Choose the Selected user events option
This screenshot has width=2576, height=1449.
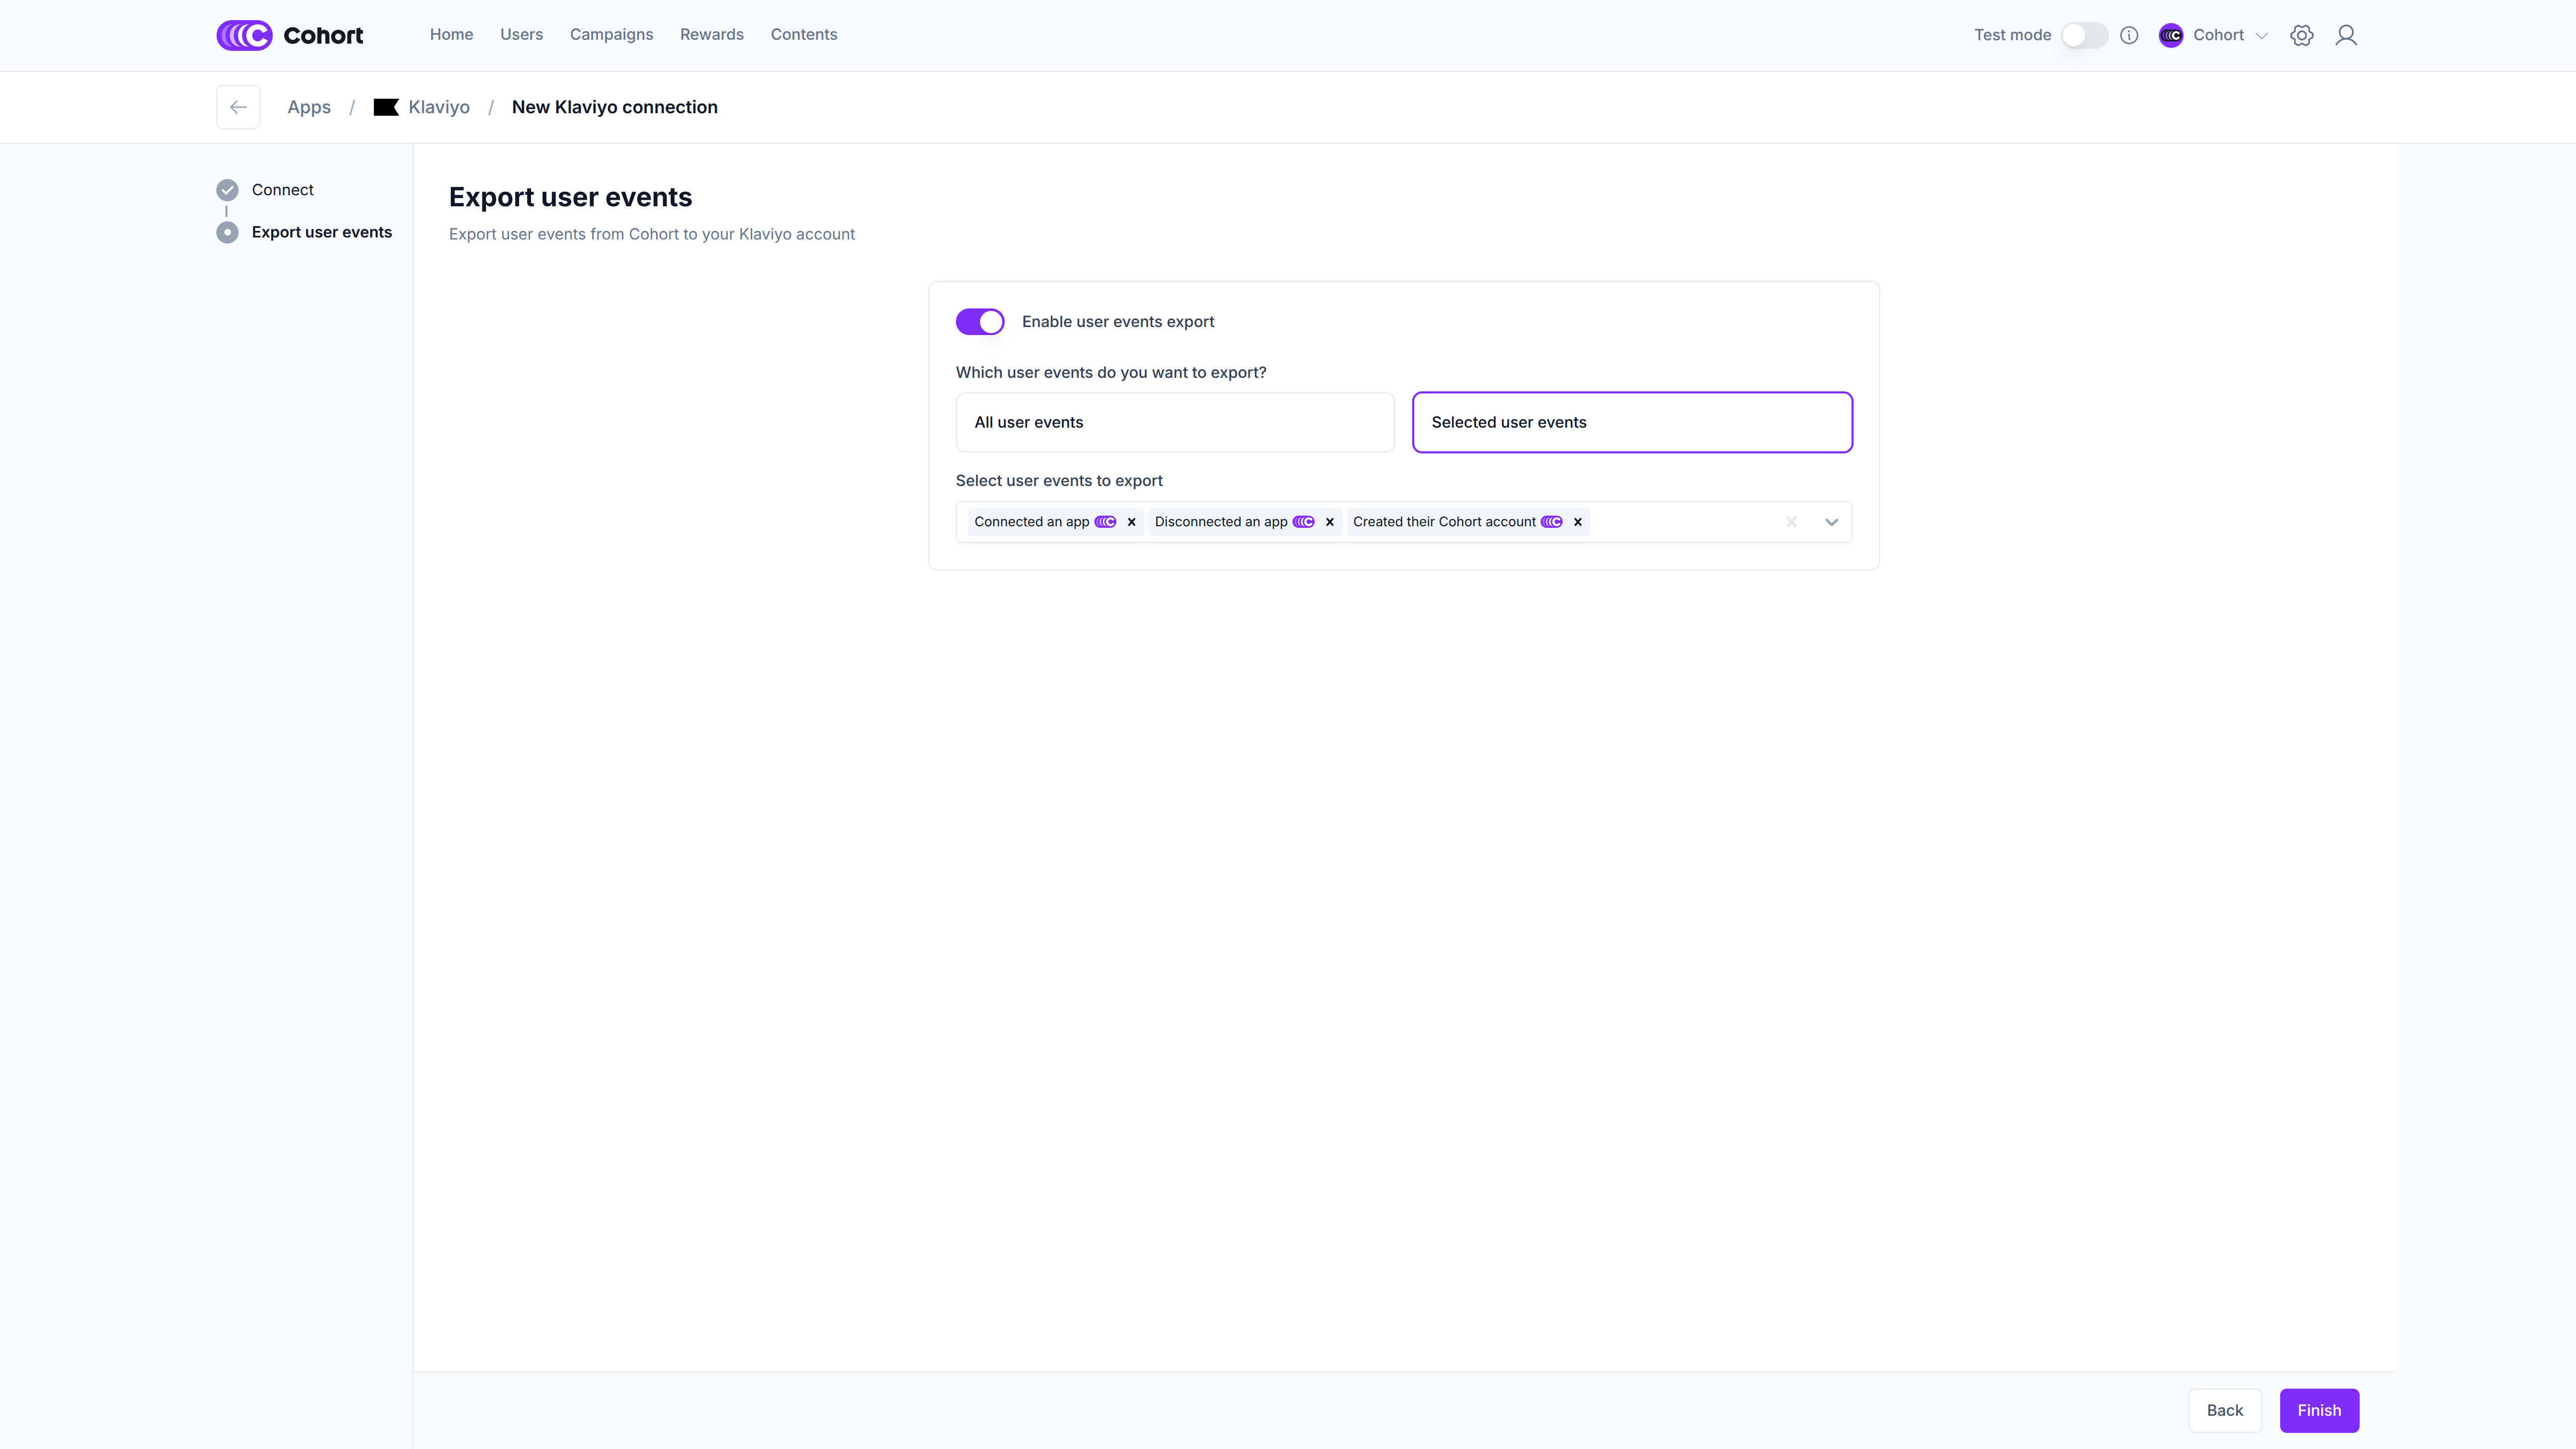[1631, 422]
